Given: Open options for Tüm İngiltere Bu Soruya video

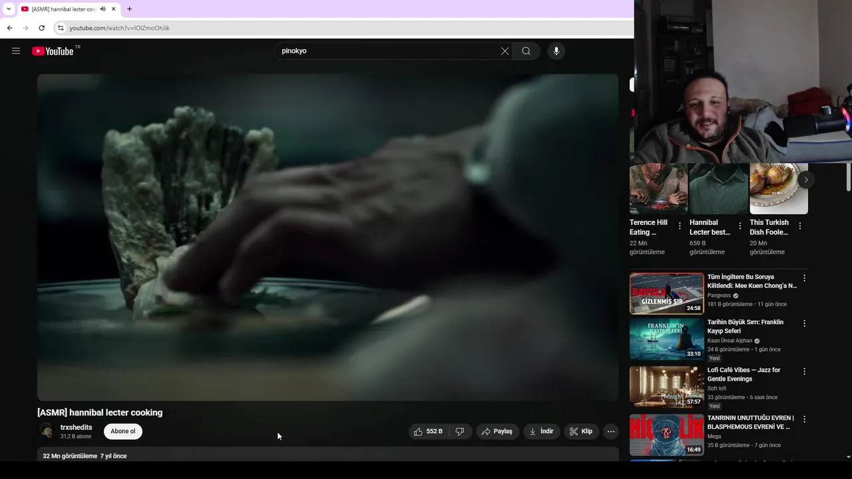Looking at the screenshot, I should coord(804,278).
